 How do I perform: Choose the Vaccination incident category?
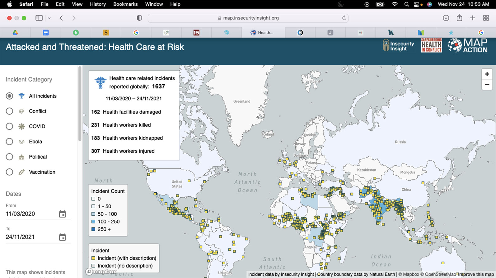(9, 172)
